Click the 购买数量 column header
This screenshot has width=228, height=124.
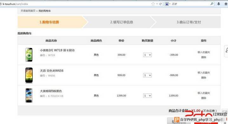click(147, 41)
